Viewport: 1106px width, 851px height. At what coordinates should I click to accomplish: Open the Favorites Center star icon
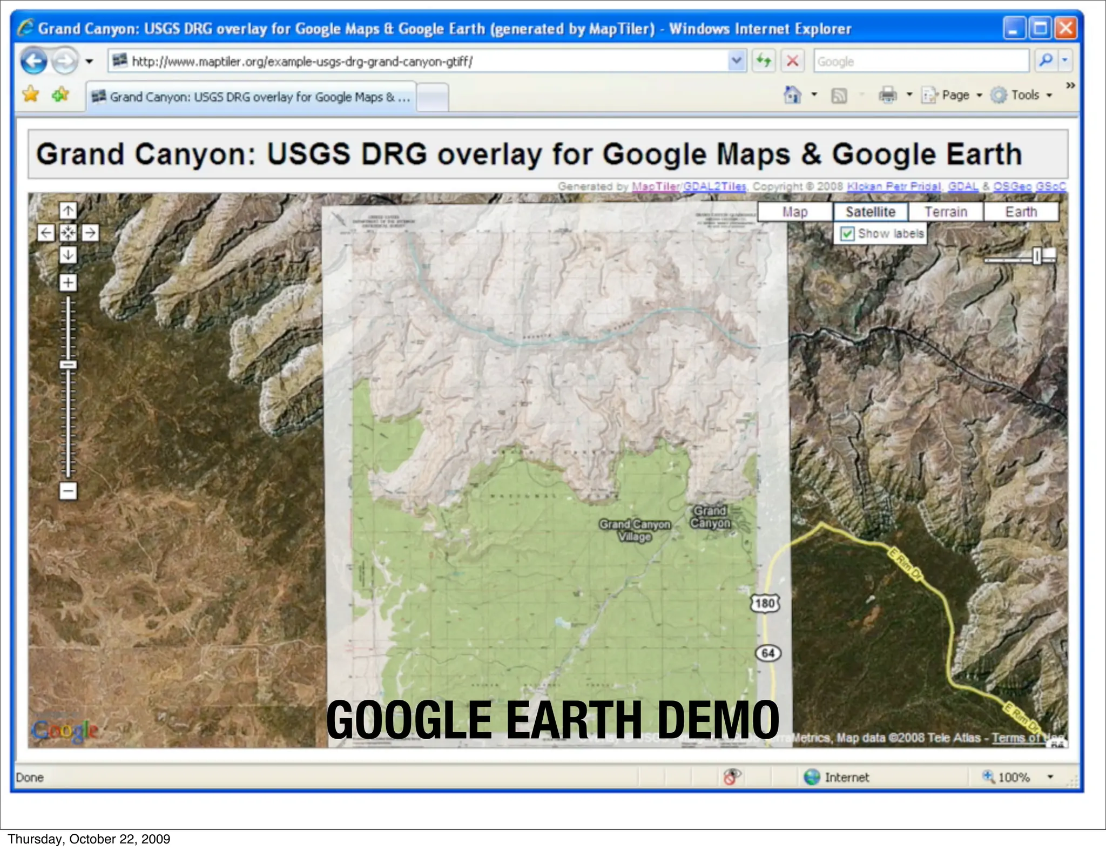point(31,95)
